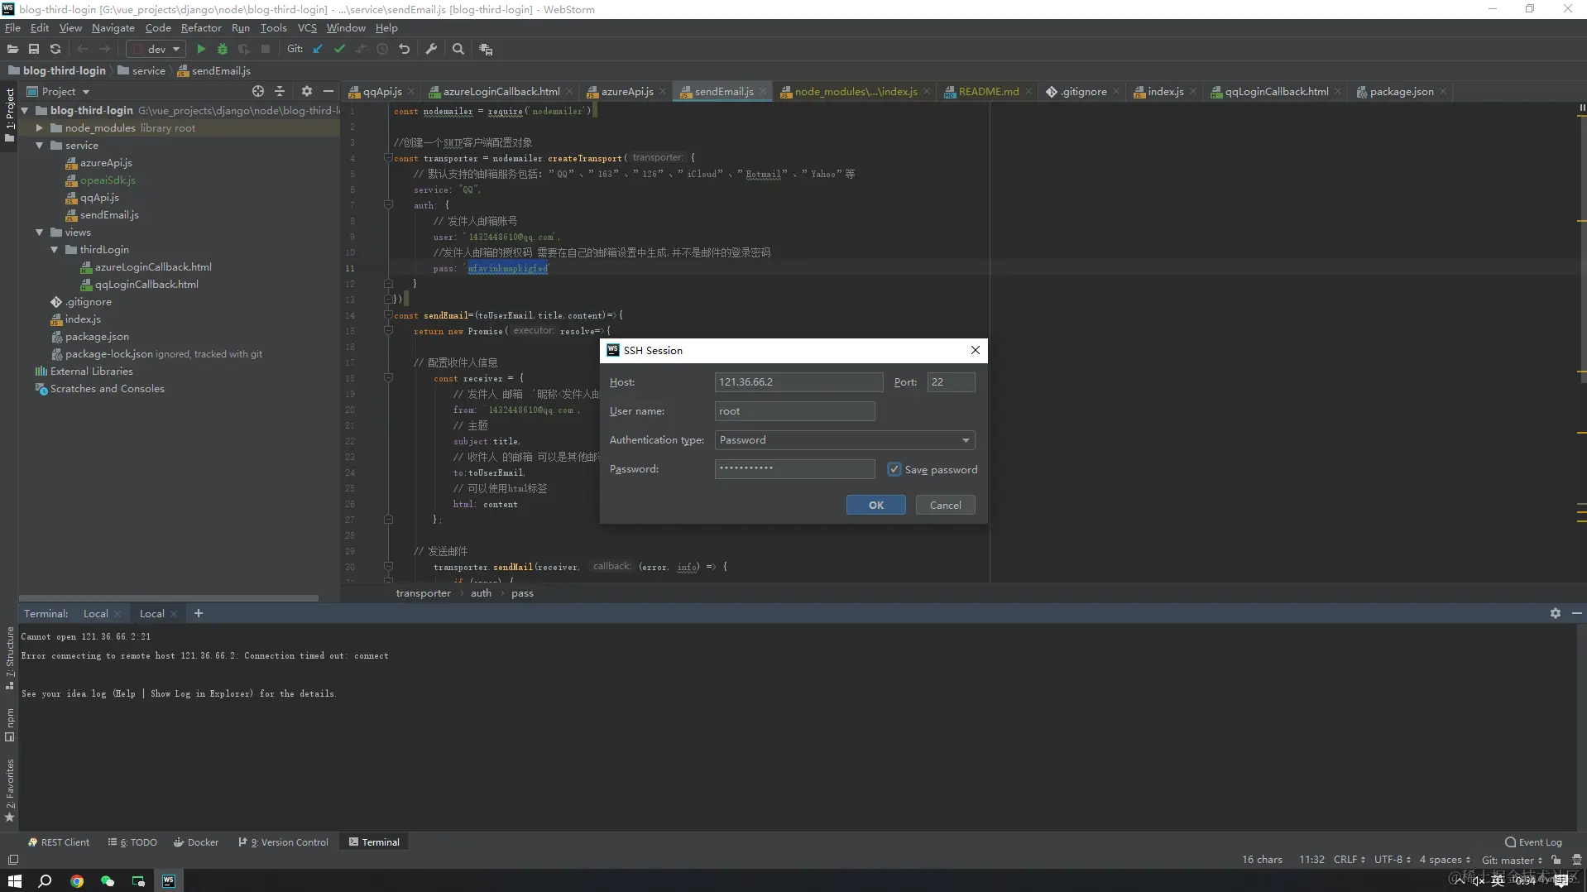Open the Git: master branch selector
Viewport: 1587px width, 892px height.
tap(1512, 860)
